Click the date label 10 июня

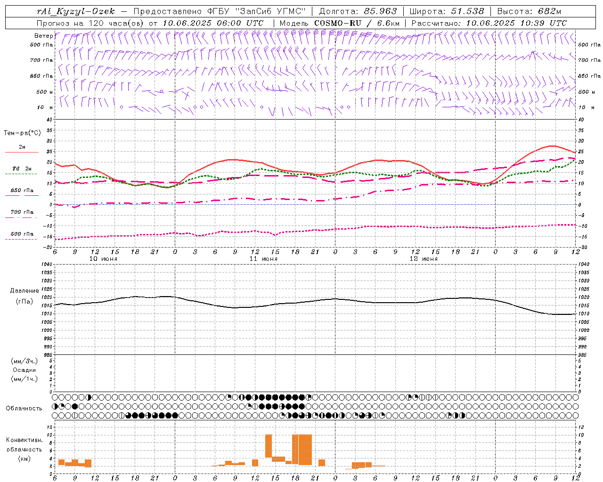[x=103, y=259]
